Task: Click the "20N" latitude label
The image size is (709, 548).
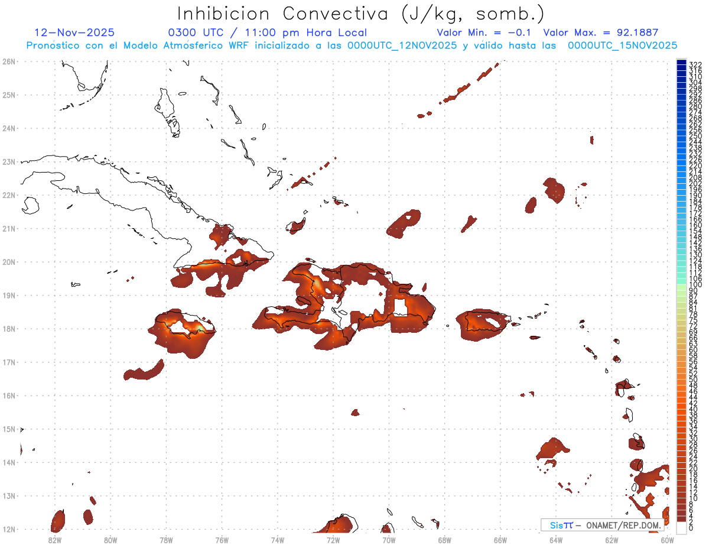Action: 8,262
